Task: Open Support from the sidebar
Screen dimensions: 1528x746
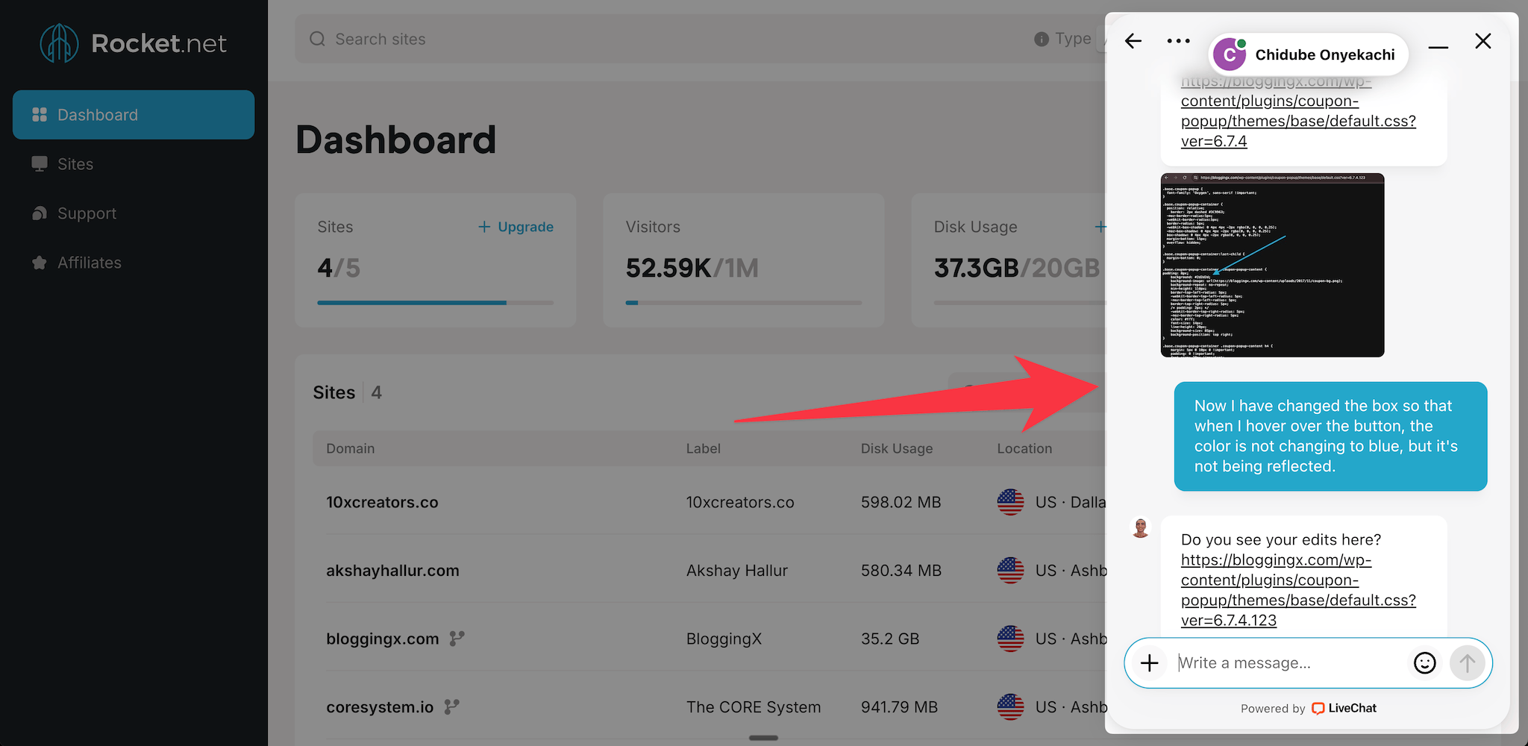Action: pyautogui.click(x=87, y=213)
